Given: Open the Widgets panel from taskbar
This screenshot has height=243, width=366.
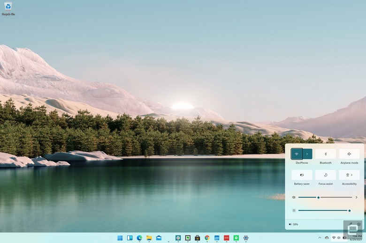Looking at the screenshot, I should click(130, 238).
